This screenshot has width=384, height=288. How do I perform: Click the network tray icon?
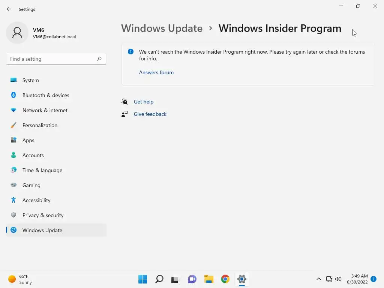329,279
